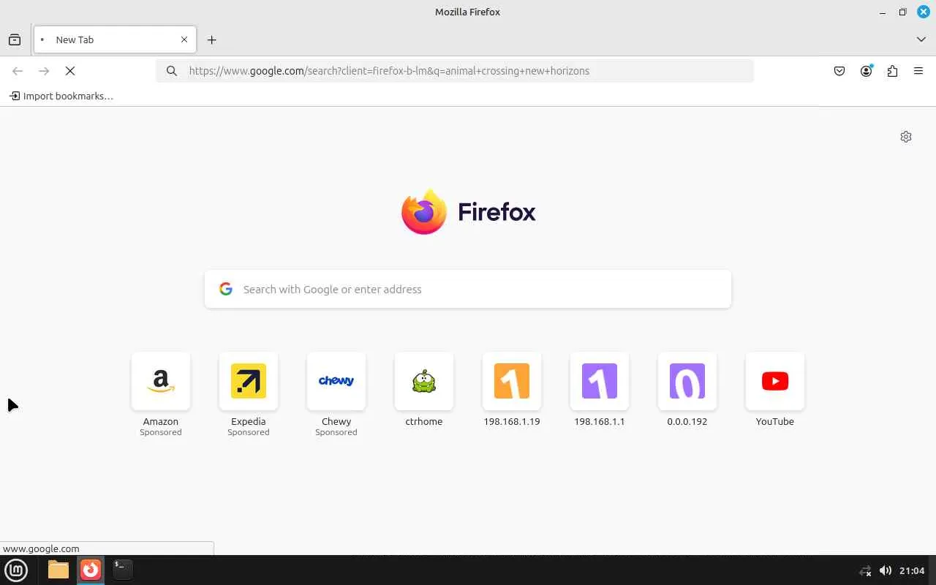Open the Files folder in taskbar

click(58, 570)
